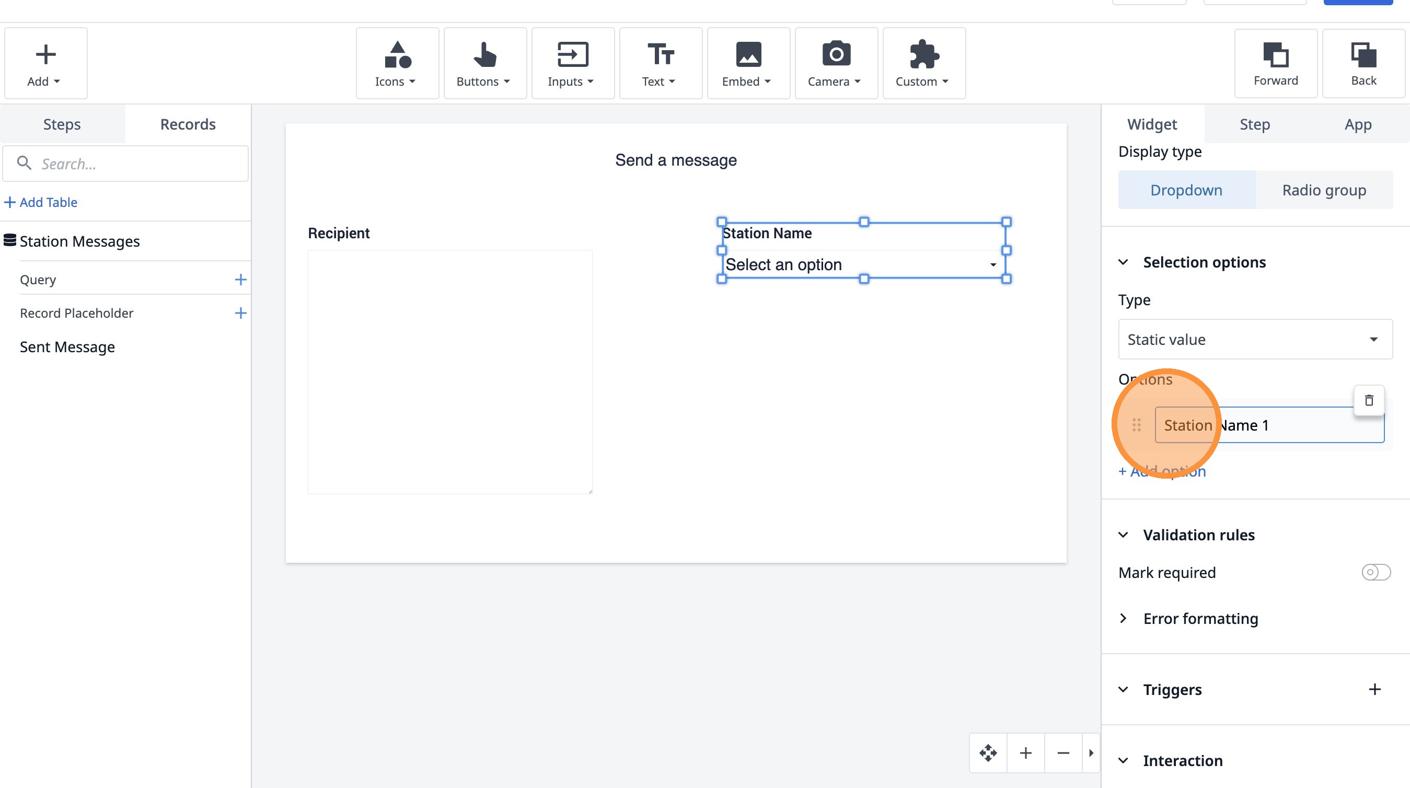The height and width of the screenshot is (788, 1410).
Task: Click the records Search field
Action: tap(126, 164)
